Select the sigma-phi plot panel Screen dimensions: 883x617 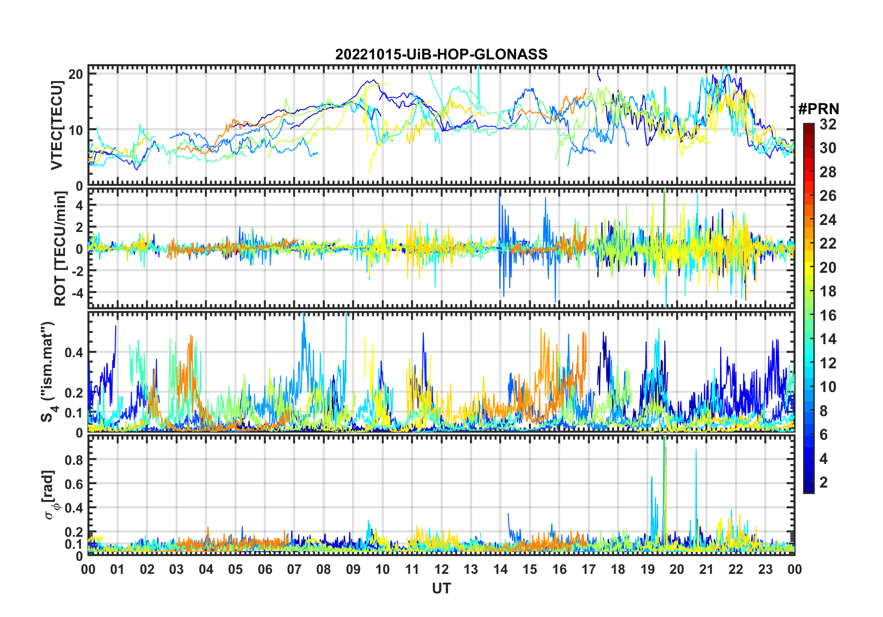[x=441, y=495]
